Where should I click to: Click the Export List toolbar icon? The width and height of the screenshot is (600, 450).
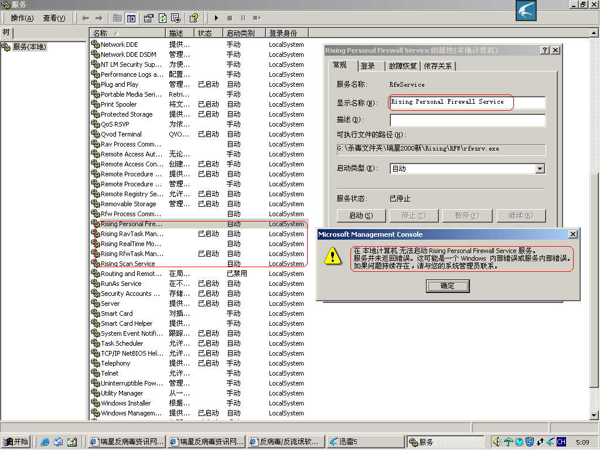pyautogui.click(x=176, y=18)
